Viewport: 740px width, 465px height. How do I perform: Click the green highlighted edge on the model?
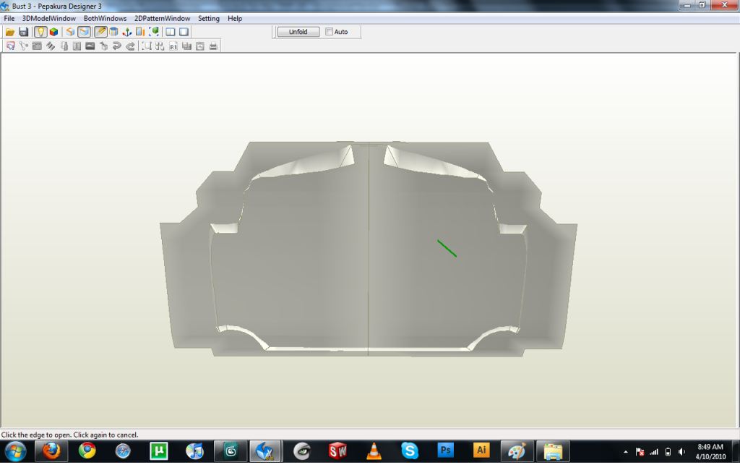(x=447, y=248)
